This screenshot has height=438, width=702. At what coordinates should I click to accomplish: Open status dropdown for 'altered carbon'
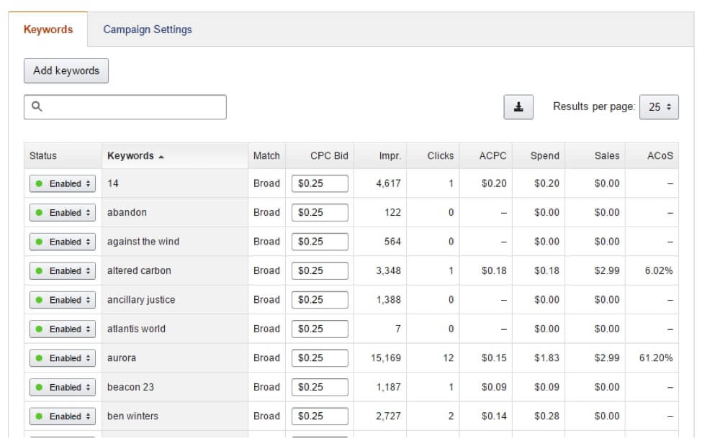click(63, 270)
